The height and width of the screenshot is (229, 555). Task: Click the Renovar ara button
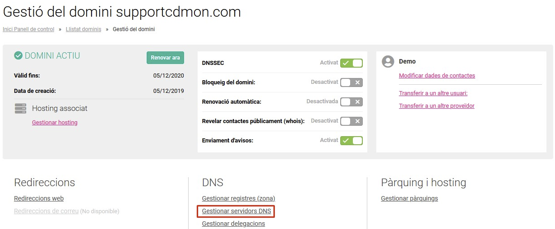tap(165, 58)
